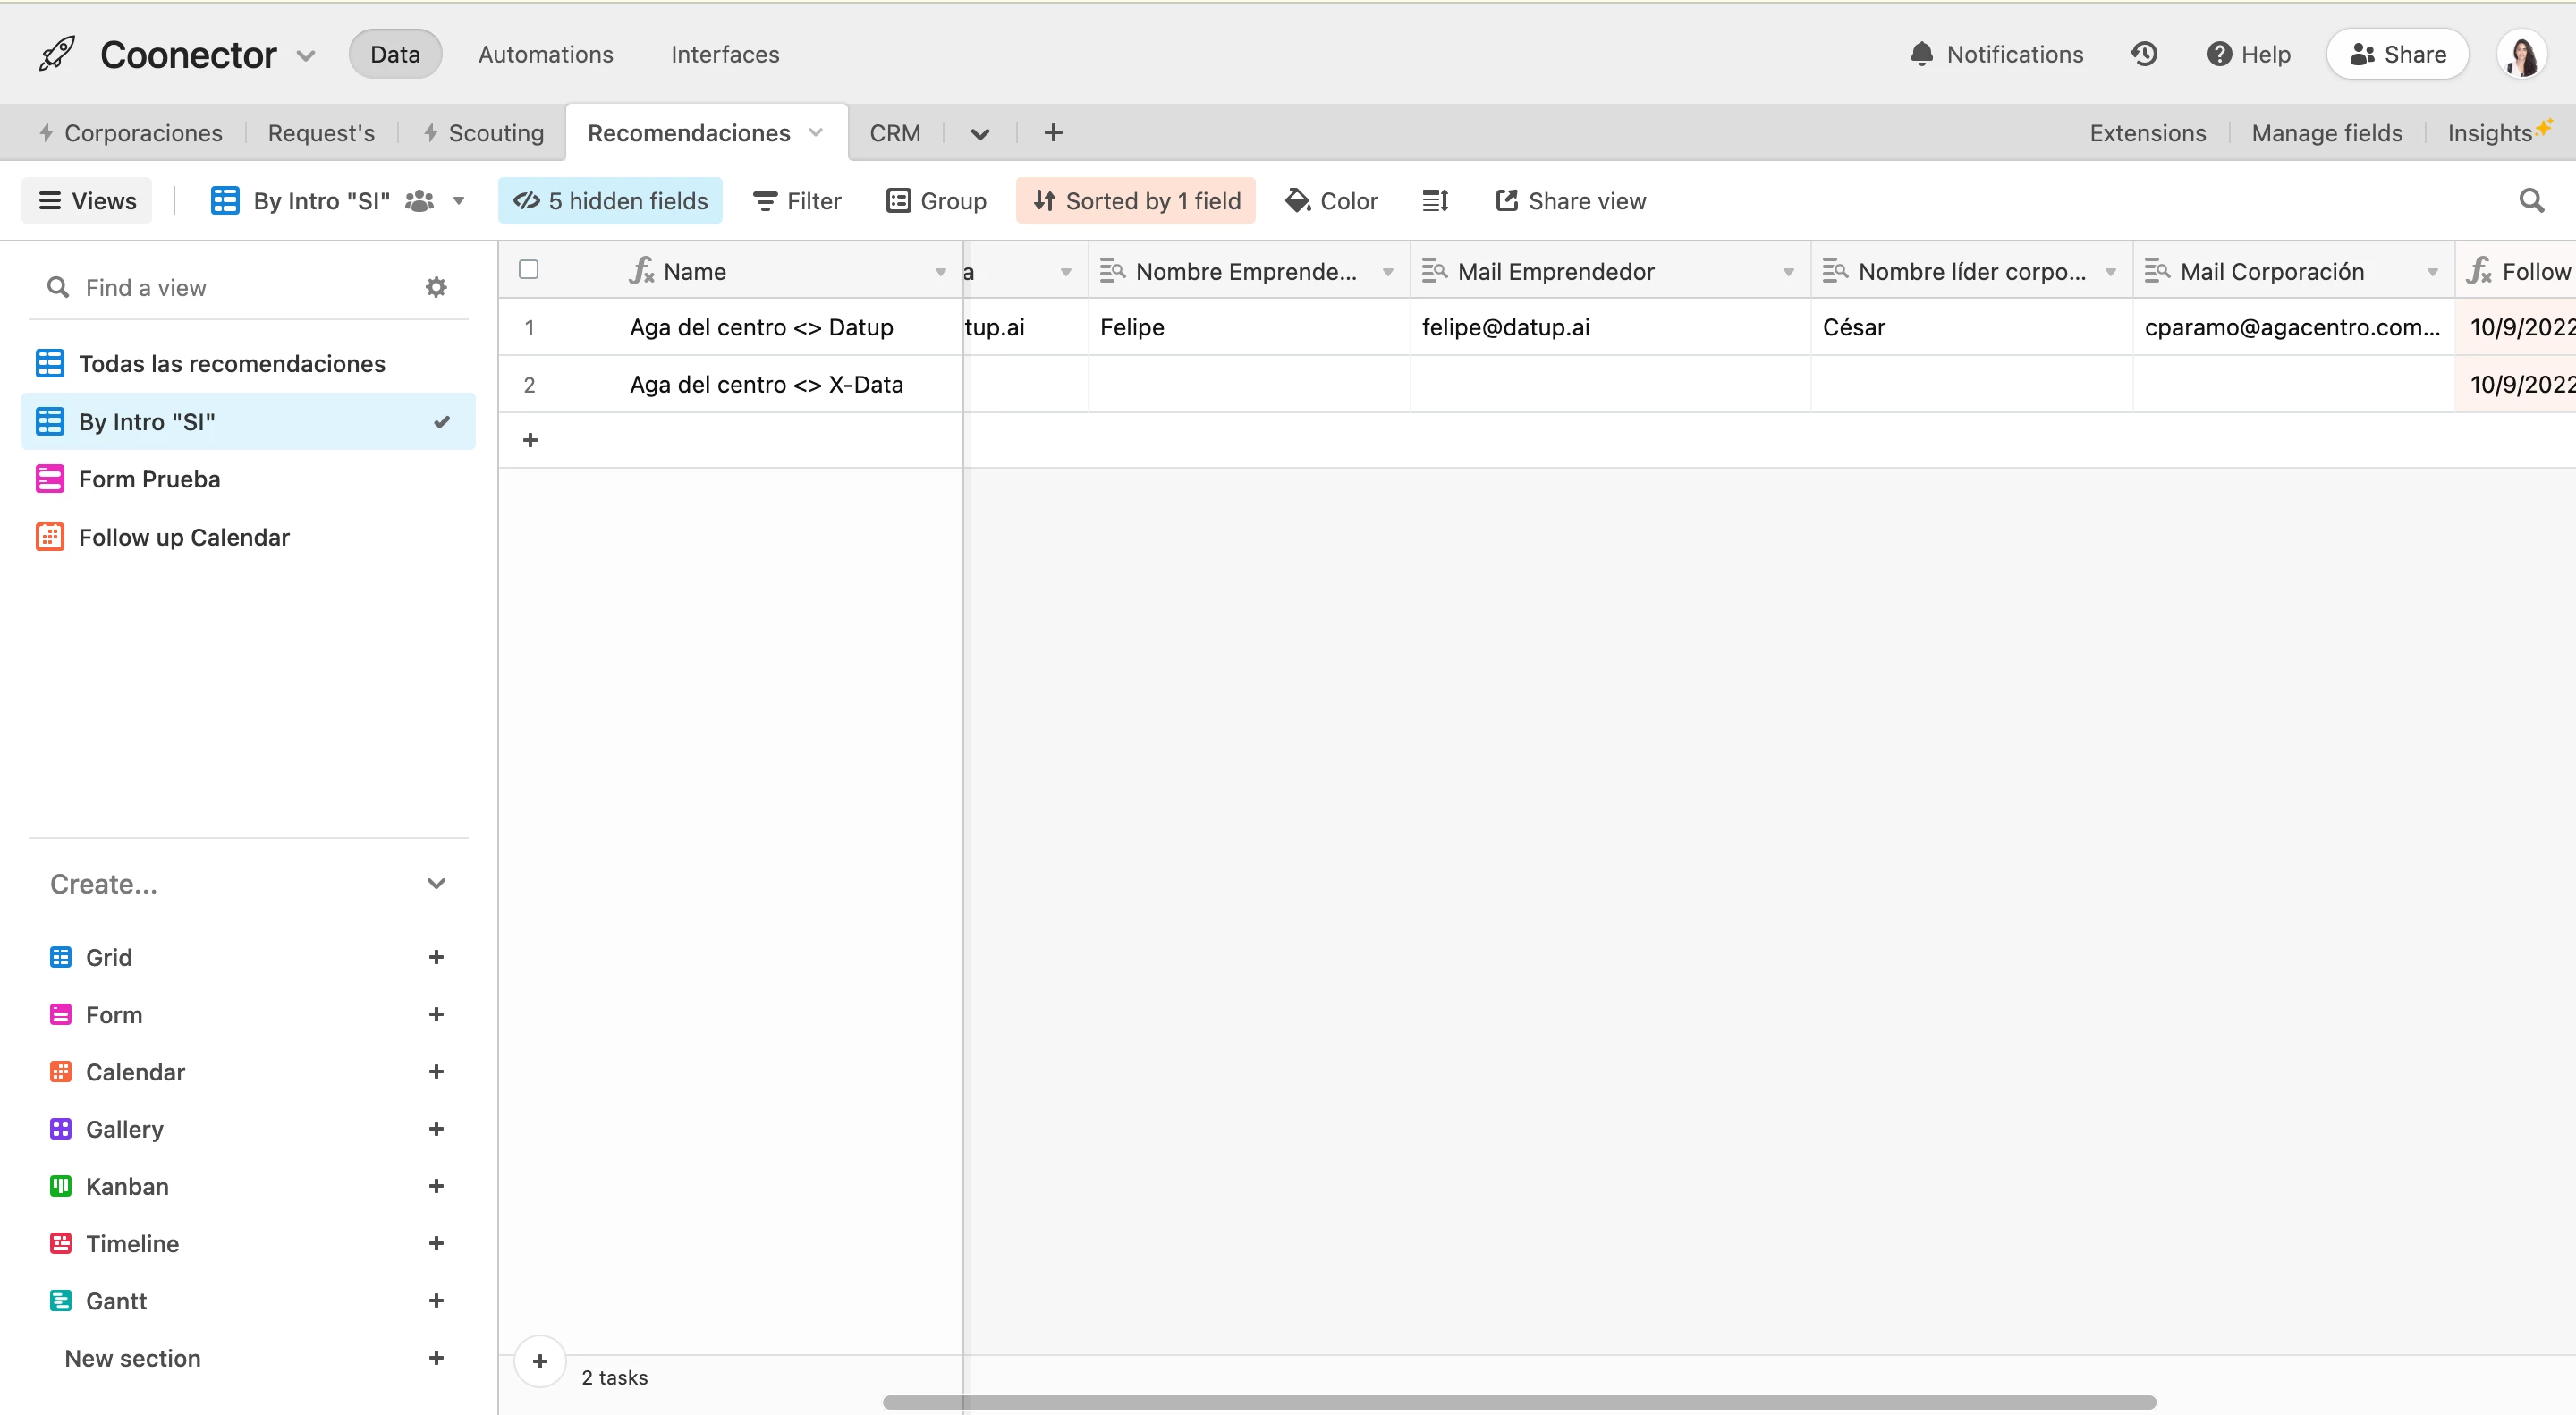Open Follow up Calendar view
2576x1415 pixels.
pyautogui.click(x=184, y=537)
